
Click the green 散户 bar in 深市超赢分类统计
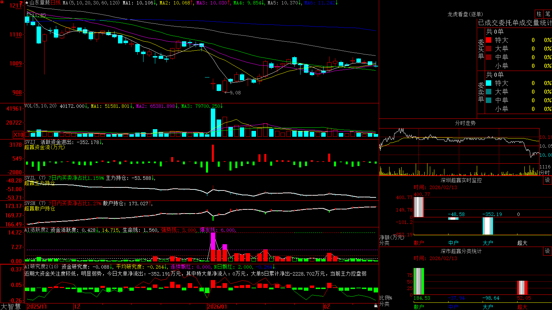419,281
